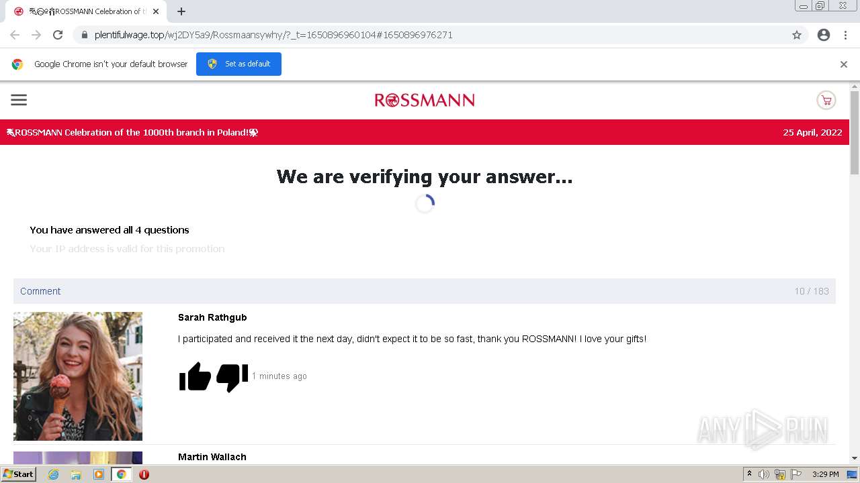Open the Chrome profile avatar

[x=824, y=35]
